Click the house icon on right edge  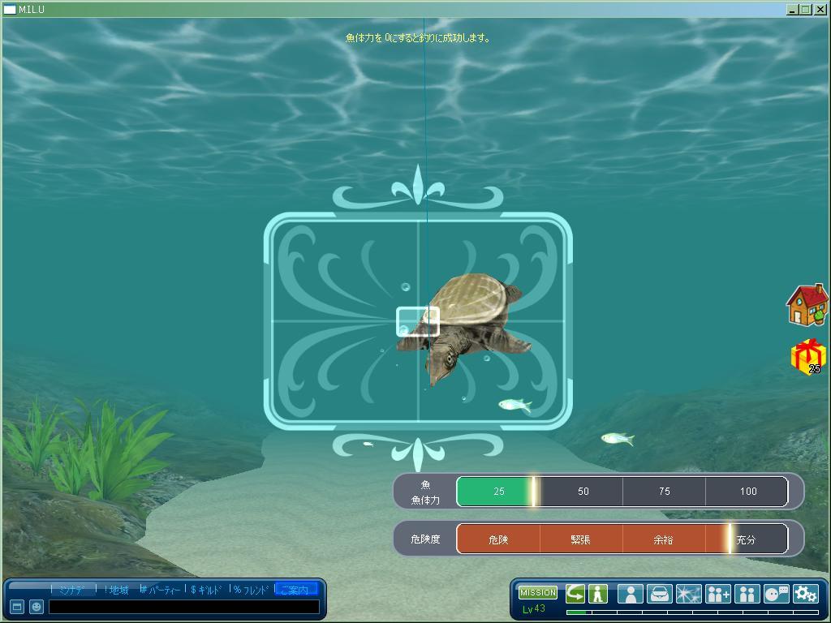pos(807,305)
